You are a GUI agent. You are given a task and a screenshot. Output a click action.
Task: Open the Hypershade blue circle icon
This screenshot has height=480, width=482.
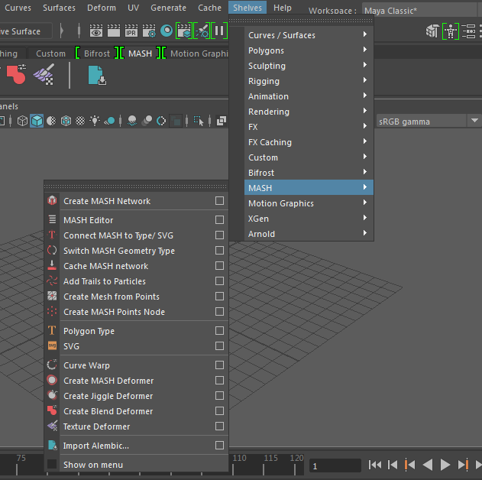click(x=167, y=31)
